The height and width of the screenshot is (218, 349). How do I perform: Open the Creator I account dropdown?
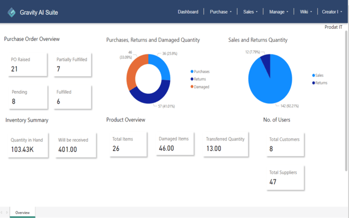click(332, 11)
